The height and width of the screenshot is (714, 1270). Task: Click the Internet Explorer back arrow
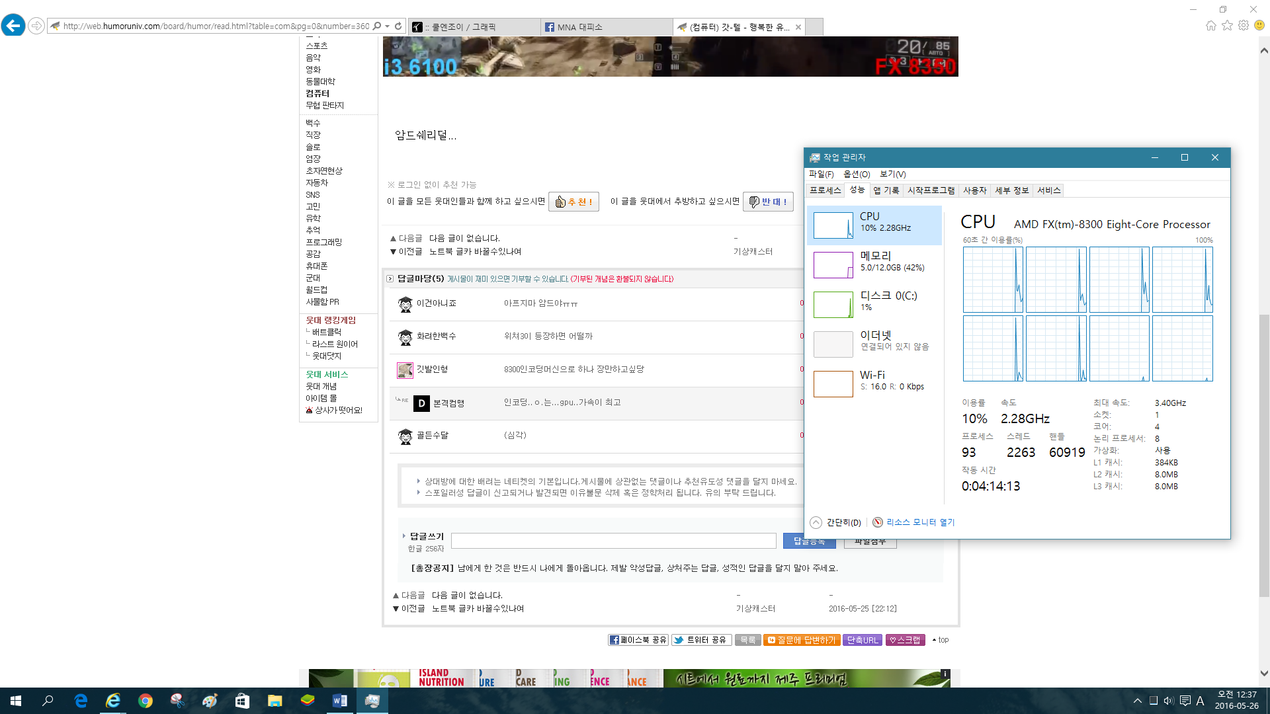click(13, 26)
